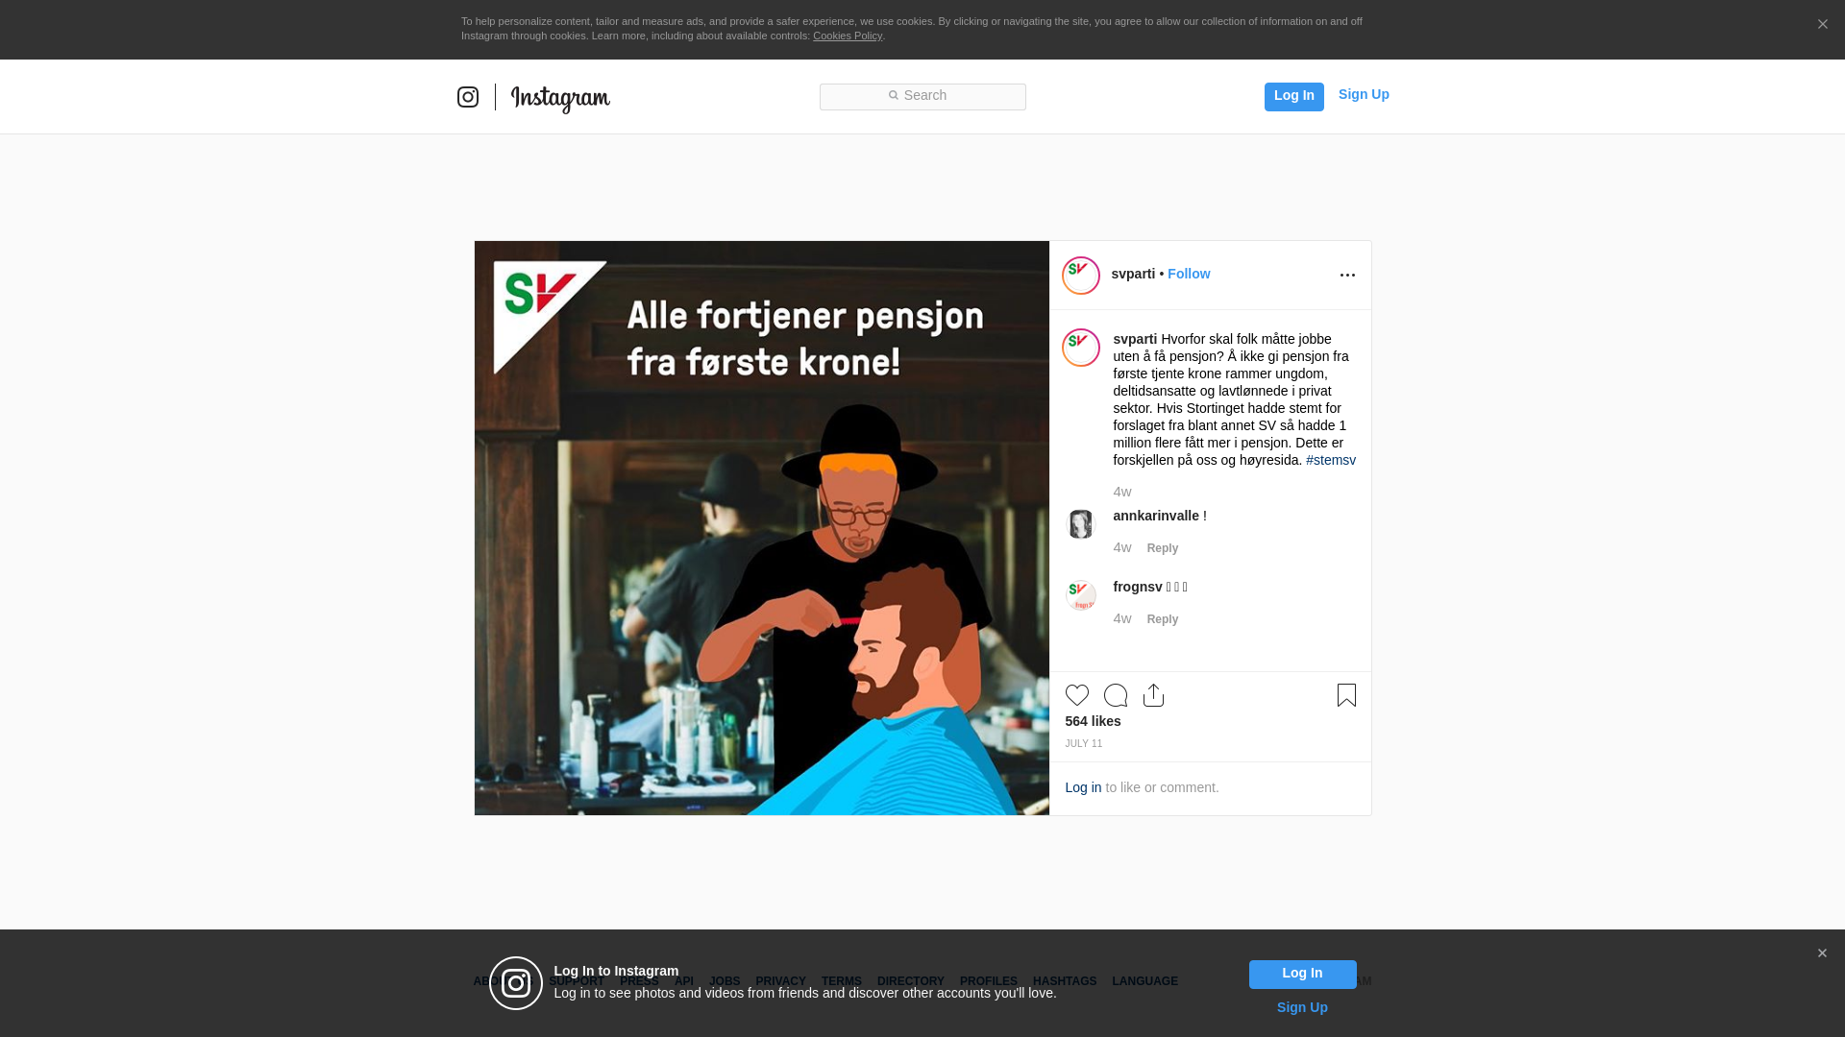1845x1037 pixels.
Task: Click Log in to like or comment
Action: pyautogui.click(x=1083, y=787)
